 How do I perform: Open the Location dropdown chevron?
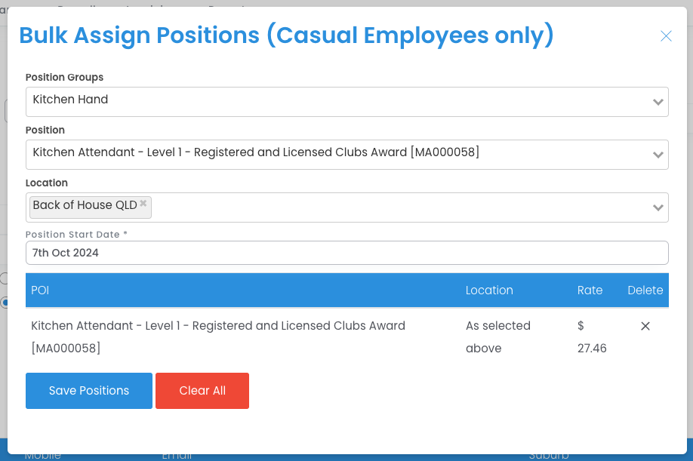tap(658, 207)
